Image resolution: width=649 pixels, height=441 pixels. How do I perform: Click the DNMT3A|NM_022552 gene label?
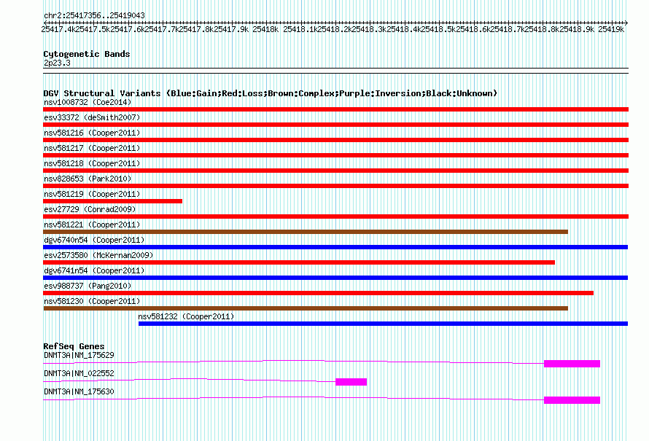[79, 373]
